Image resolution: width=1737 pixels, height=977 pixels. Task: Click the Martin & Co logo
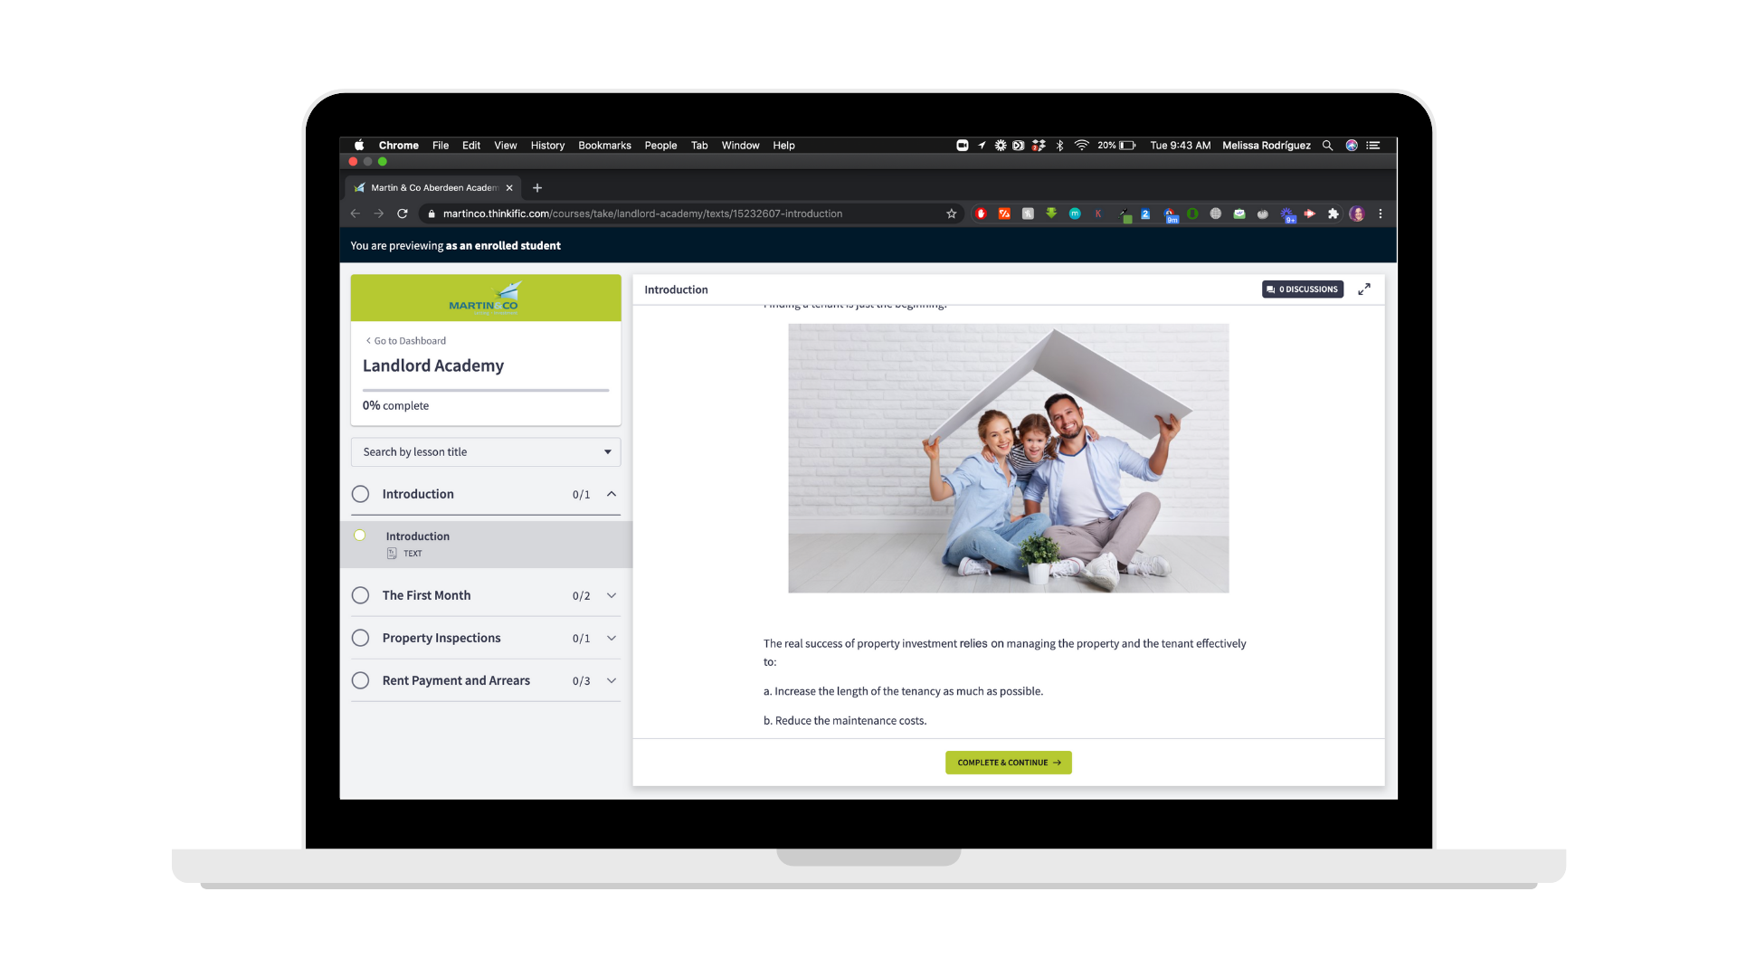tap(485, 297)
